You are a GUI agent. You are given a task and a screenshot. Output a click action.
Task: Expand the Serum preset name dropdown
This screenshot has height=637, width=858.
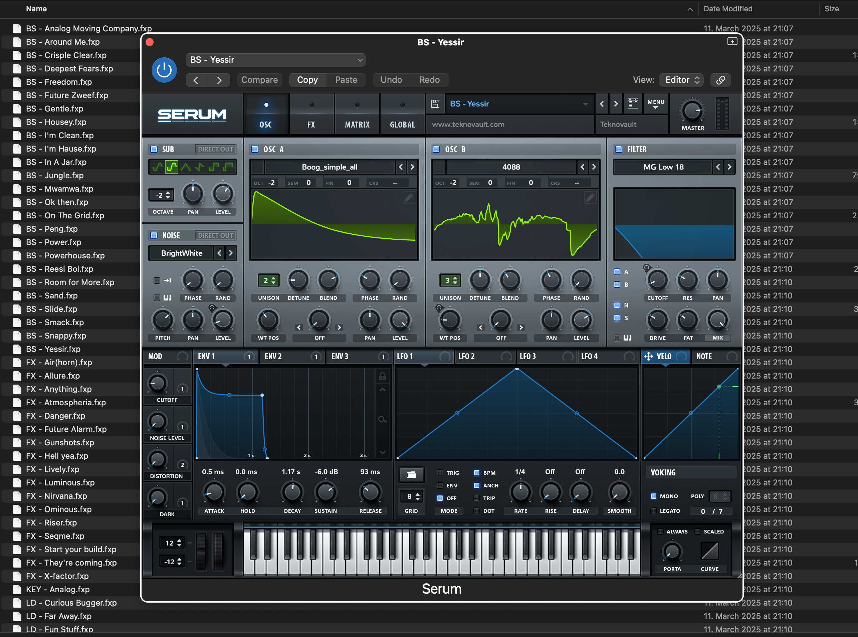585,104
